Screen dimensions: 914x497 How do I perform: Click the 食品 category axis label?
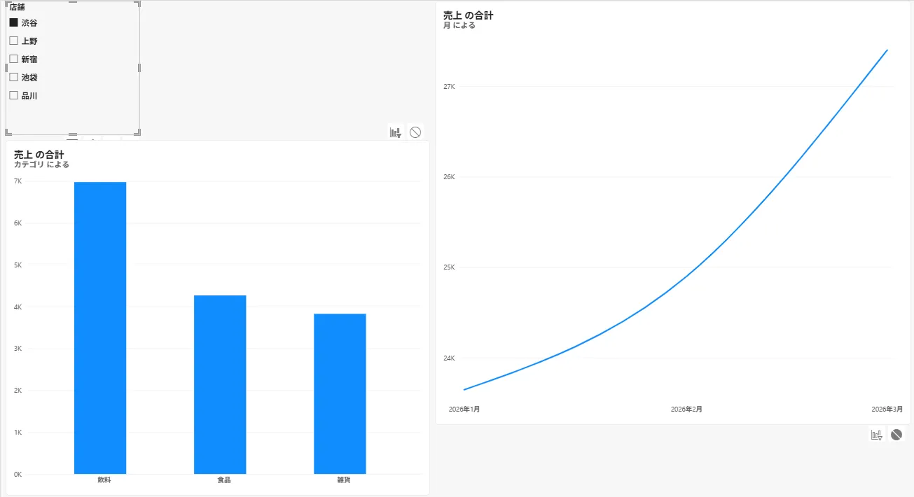(224, 480)
